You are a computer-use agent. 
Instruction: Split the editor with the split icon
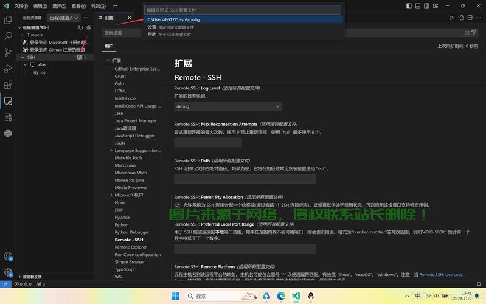coord(470,18)
